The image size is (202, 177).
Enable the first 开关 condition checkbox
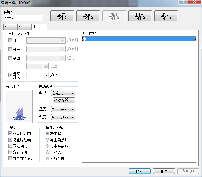pyautogui.click(x=10, y=41)
